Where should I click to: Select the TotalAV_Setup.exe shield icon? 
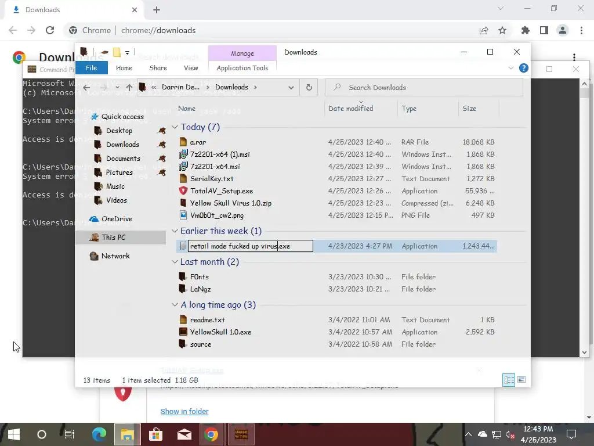click(183, 190)
